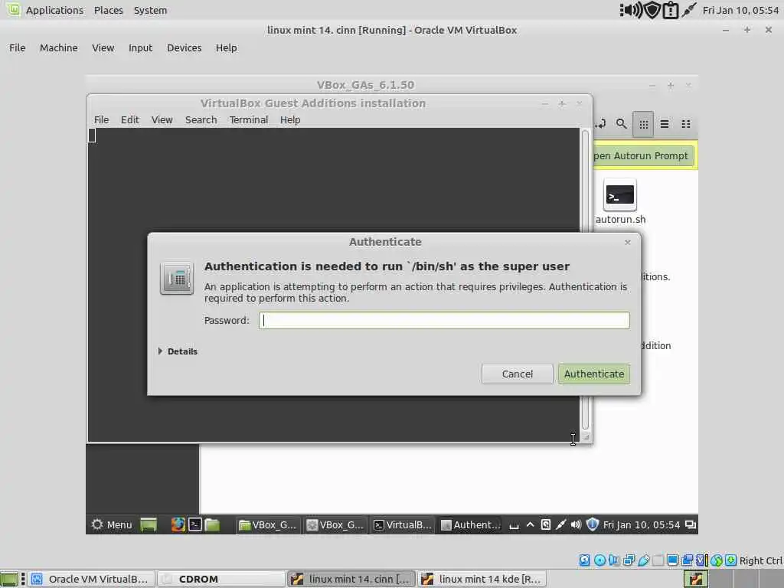The width and height of the screenshot is (784, 588).
Task: Click guest panel up-arrow tray icon
Action: click(x=530, y=524)
